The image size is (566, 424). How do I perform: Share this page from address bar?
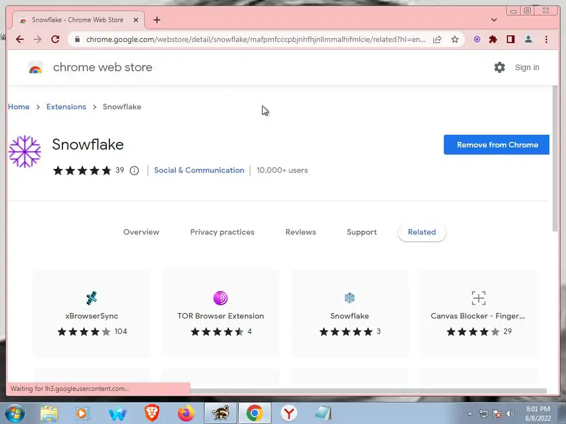click(x=437, y=39)
